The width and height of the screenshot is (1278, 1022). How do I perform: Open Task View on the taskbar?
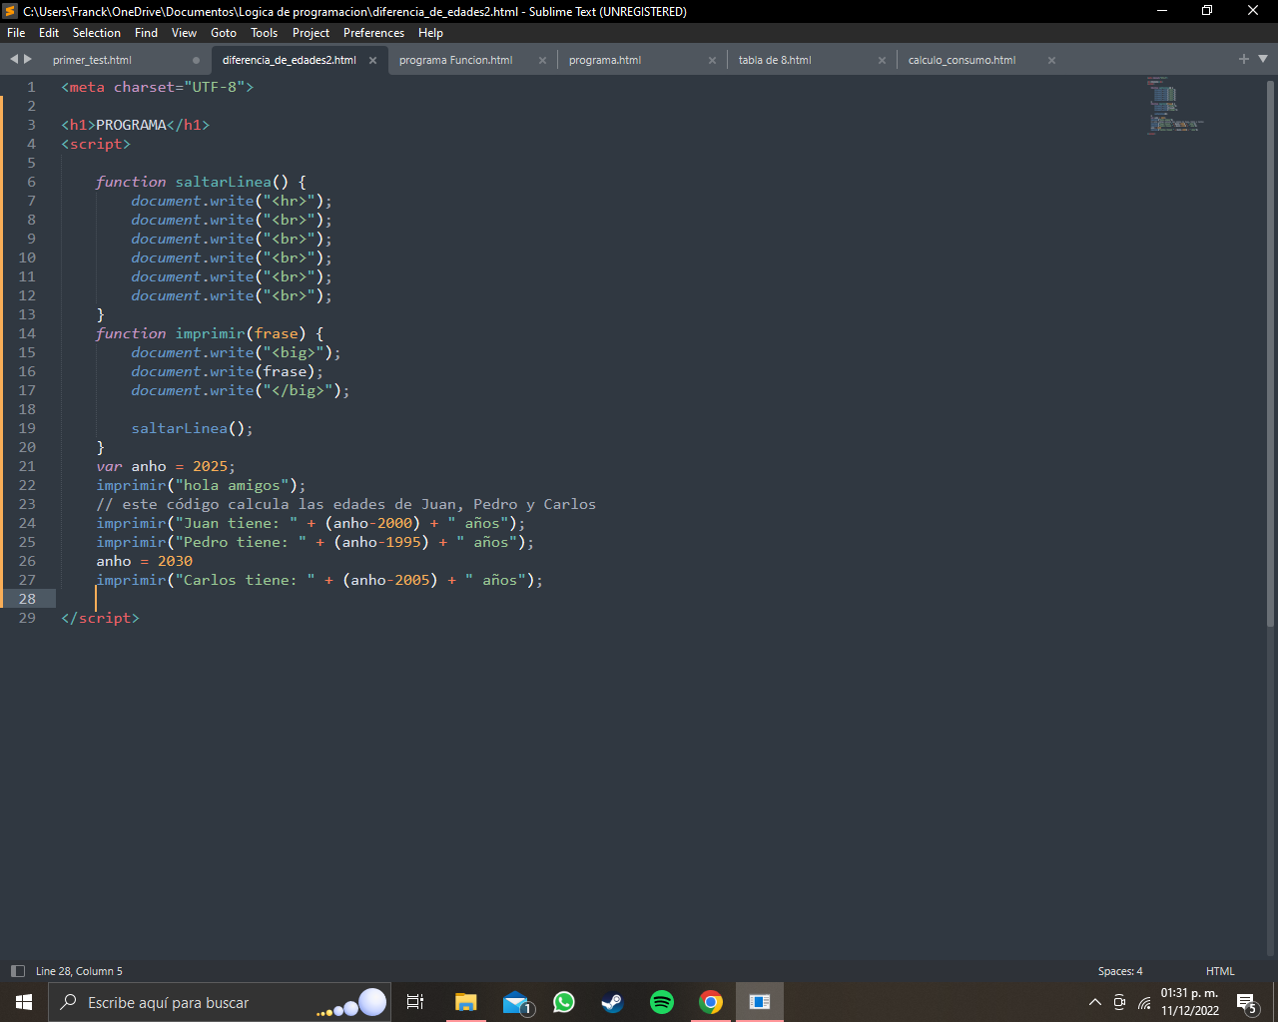pos(415,1002)
